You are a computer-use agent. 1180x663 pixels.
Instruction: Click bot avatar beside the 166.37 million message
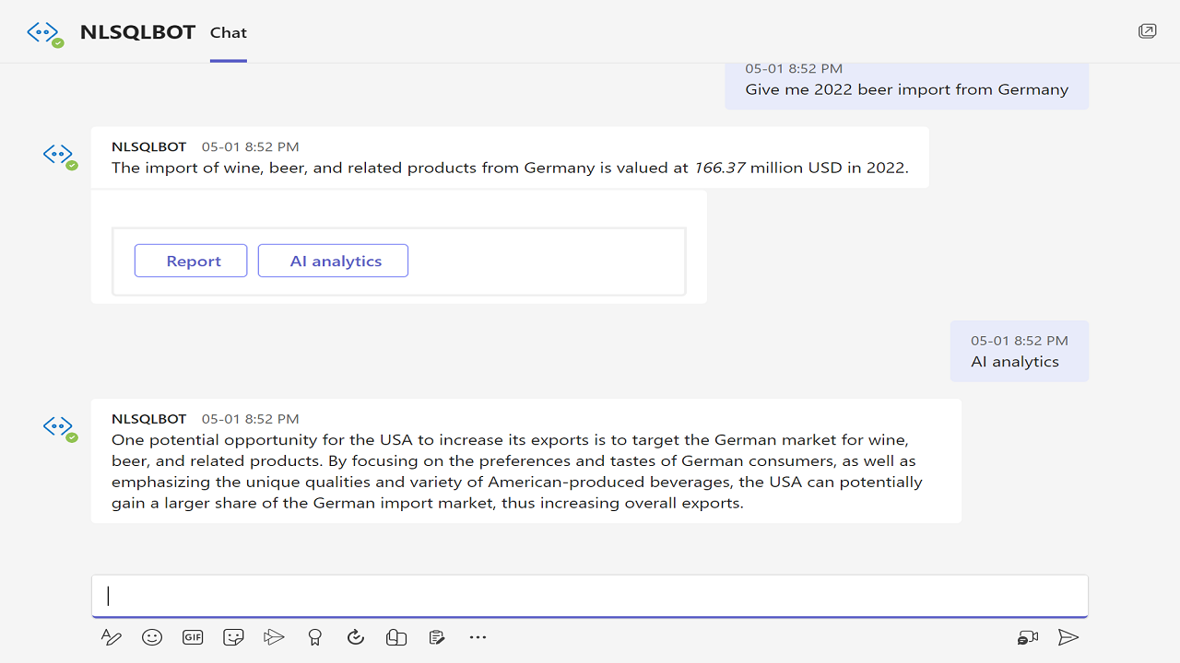click(60, 156)
